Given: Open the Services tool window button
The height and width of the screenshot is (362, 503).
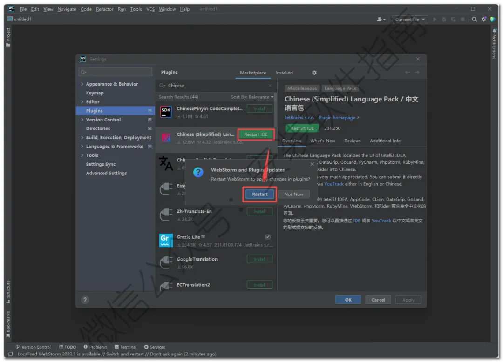Looking at the screenshot, I should coord(154,347).
